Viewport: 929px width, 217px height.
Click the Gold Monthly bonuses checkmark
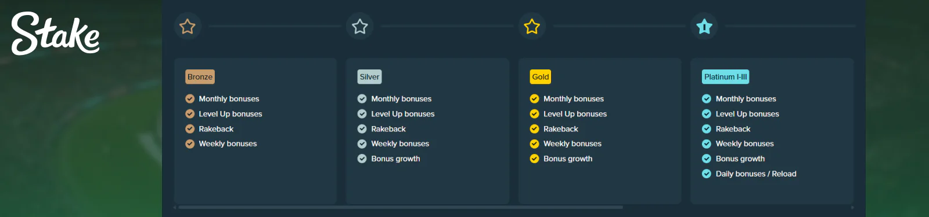[x=535, y=99]
